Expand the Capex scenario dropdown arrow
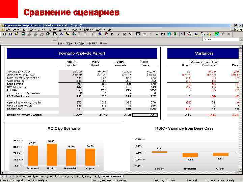243x182 pixels. pyautogui.click(x=241, y=39)
